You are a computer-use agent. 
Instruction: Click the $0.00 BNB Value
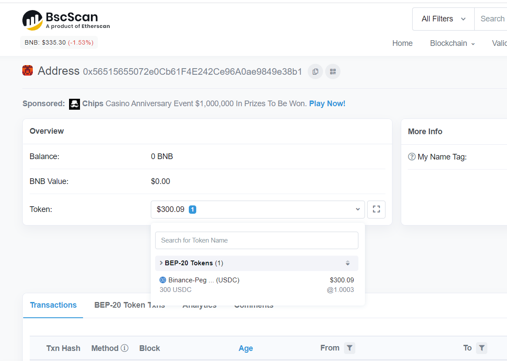(160, 181)
